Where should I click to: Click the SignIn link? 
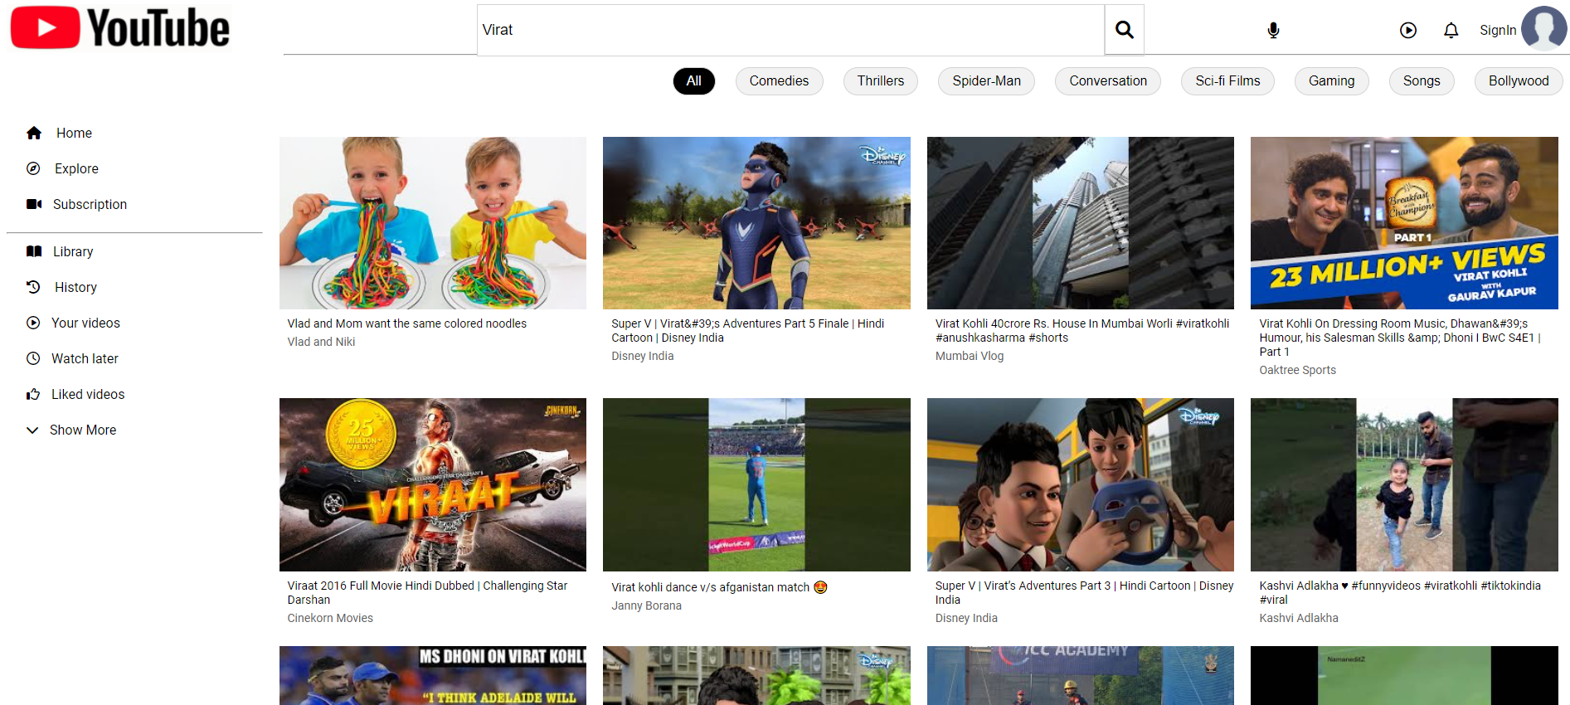pyautogui.click(x=1498, y=31)
